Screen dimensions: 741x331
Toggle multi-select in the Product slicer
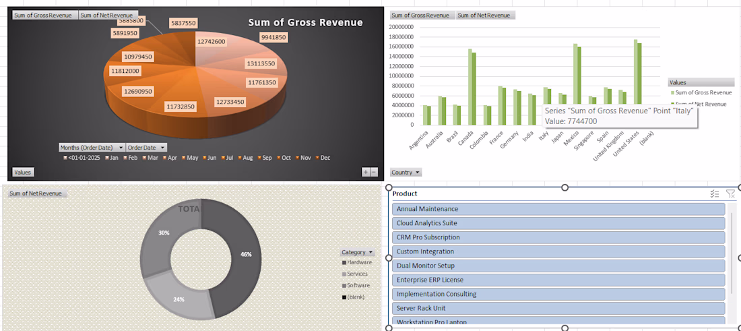[x=715, y=194]
